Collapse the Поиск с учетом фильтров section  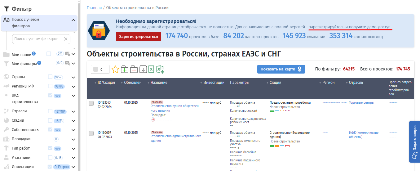tap(73, 20)
